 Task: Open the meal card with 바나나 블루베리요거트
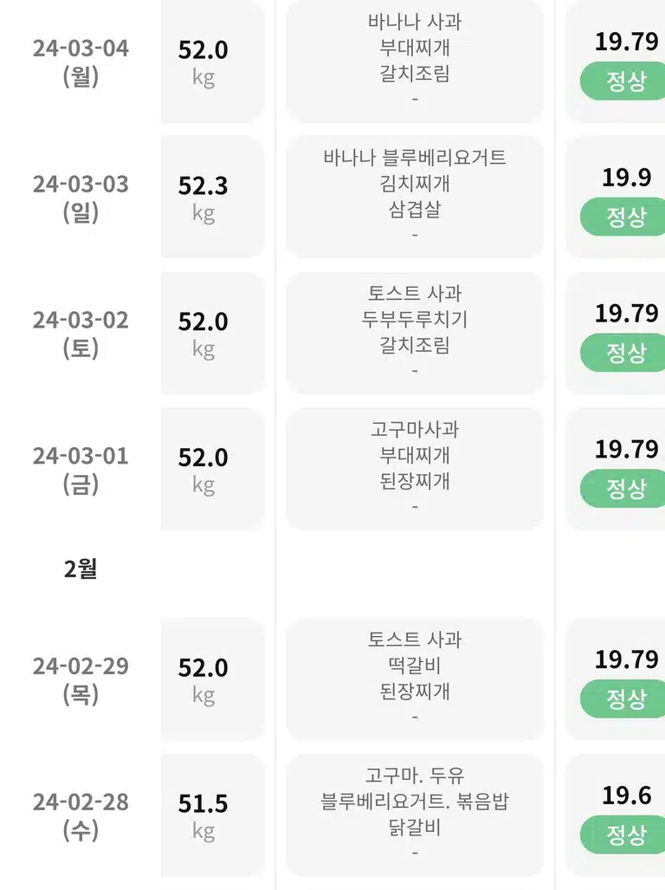coord(415,197)
